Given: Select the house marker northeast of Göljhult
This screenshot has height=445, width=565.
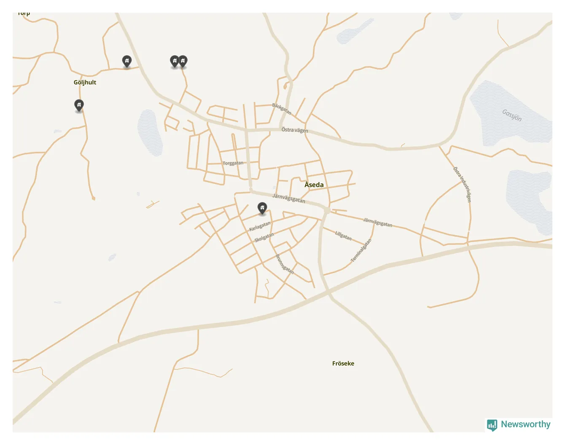Looking at the screenshot, I should pyautogui.click(x=126, y=62).
